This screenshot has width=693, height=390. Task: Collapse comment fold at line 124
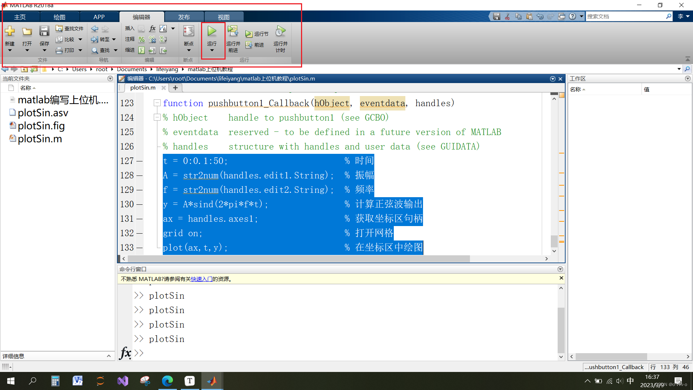point(157,117)
